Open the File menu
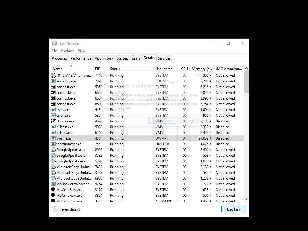Image resolution: width=308 pixels, height=231 pixels. [x=54, y=51]
